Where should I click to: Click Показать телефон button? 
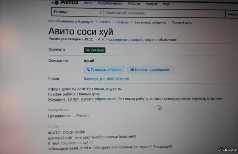104,69
